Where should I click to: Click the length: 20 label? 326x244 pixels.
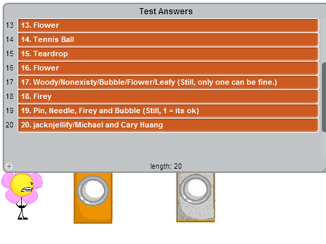[x=166, y=166]
